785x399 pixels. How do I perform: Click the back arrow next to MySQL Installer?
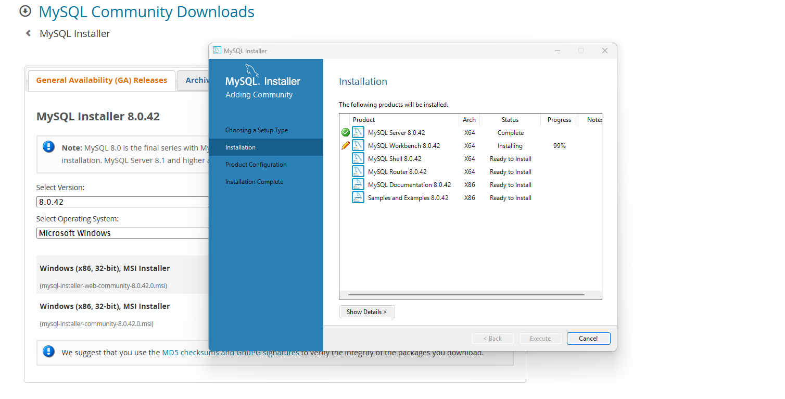tap(28, 33)
